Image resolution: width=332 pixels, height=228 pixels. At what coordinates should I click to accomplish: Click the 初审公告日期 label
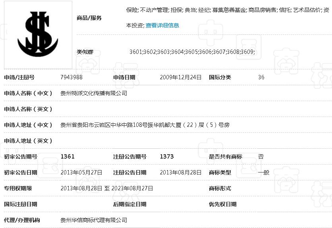pos(21,172)
